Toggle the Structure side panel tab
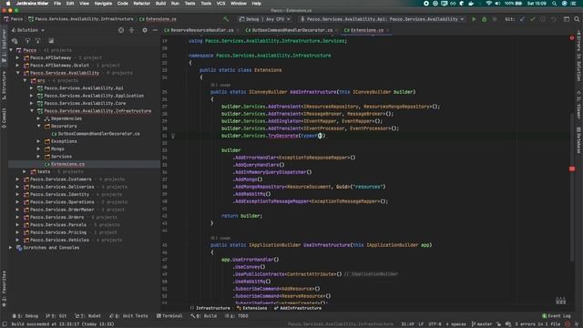Image resolution: width=583 pixels, height=328 pixels. point(4,86)
